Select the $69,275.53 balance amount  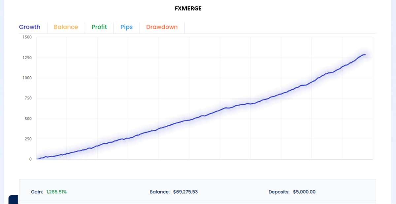185,192
